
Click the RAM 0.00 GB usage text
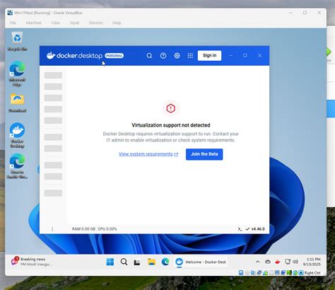[83, 229]
